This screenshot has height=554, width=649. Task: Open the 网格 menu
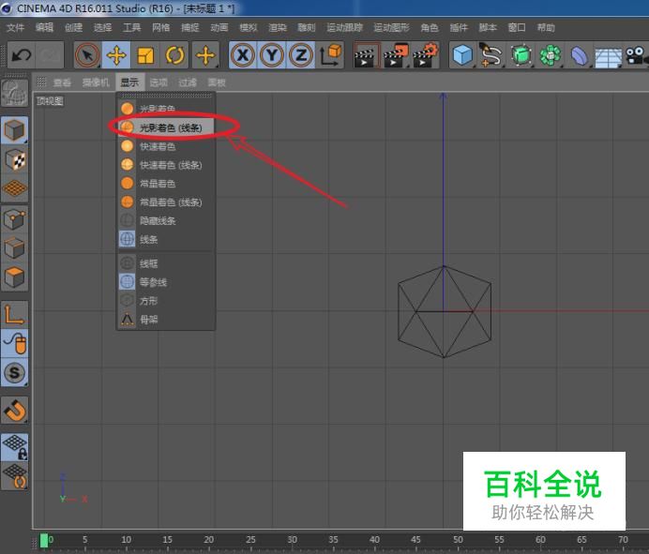click(x=160, y=28)
